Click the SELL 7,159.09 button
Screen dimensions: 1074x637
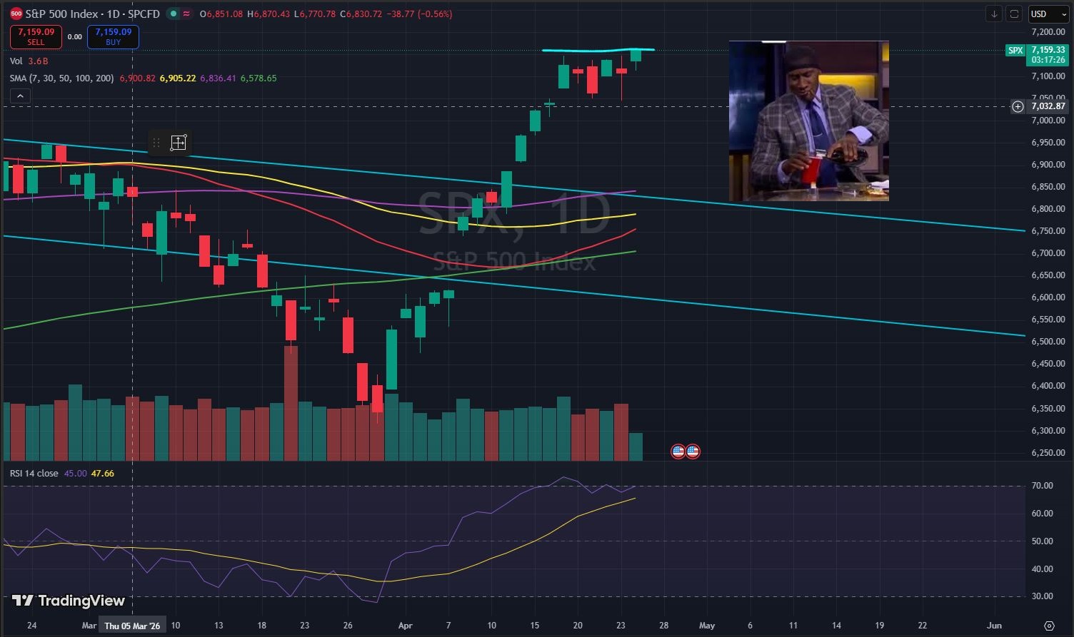pos(36,36)
